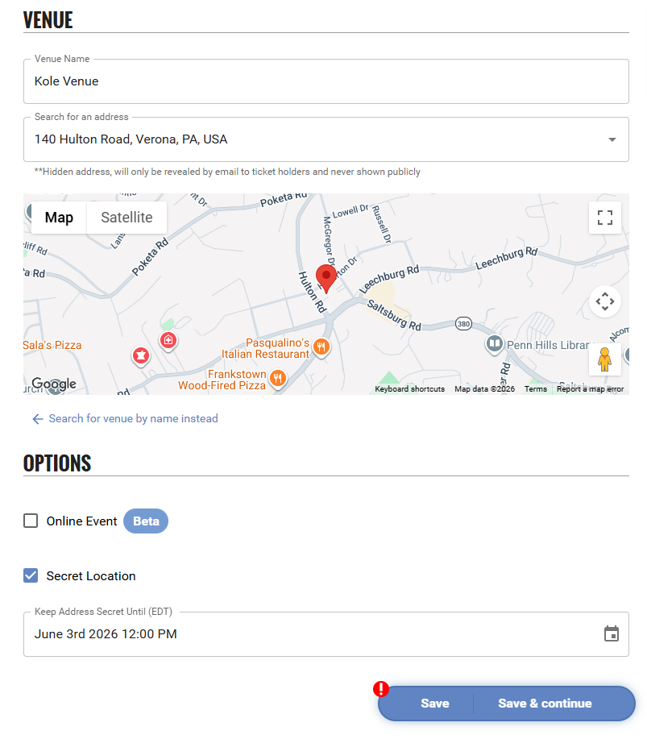Switch to Satellite view tab
The width and height of the screenshot is (647, 739).
[x=126, y=218]
